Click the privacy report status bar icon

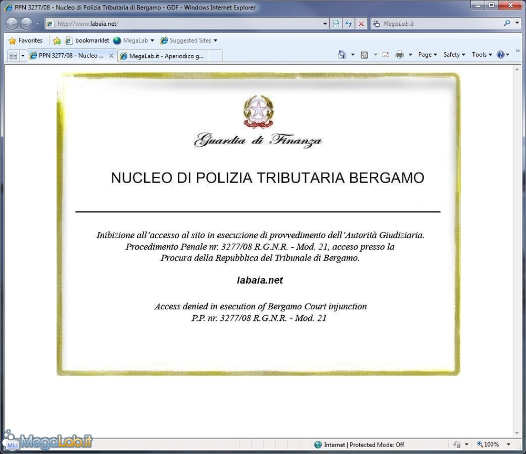click(457, 445)
